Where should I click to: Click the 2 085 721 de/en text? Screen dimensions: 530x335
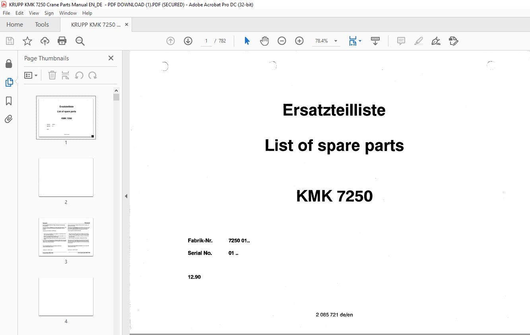334,315
